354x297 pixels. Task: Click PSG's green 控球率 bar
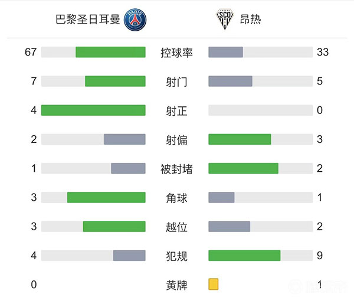(x=110, y=52)
